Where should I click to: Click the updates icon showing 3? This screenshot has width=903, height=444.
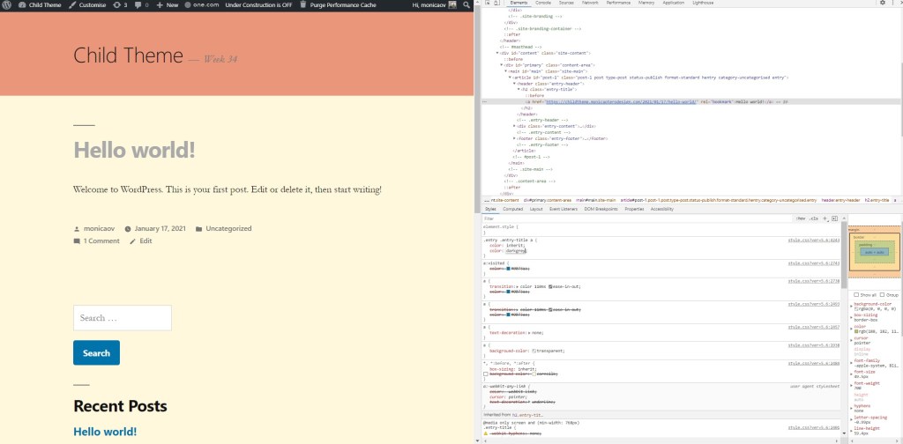coord(121,5)
